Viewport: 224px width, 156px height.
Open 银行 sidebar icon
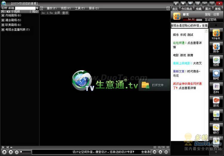[216, 129]
